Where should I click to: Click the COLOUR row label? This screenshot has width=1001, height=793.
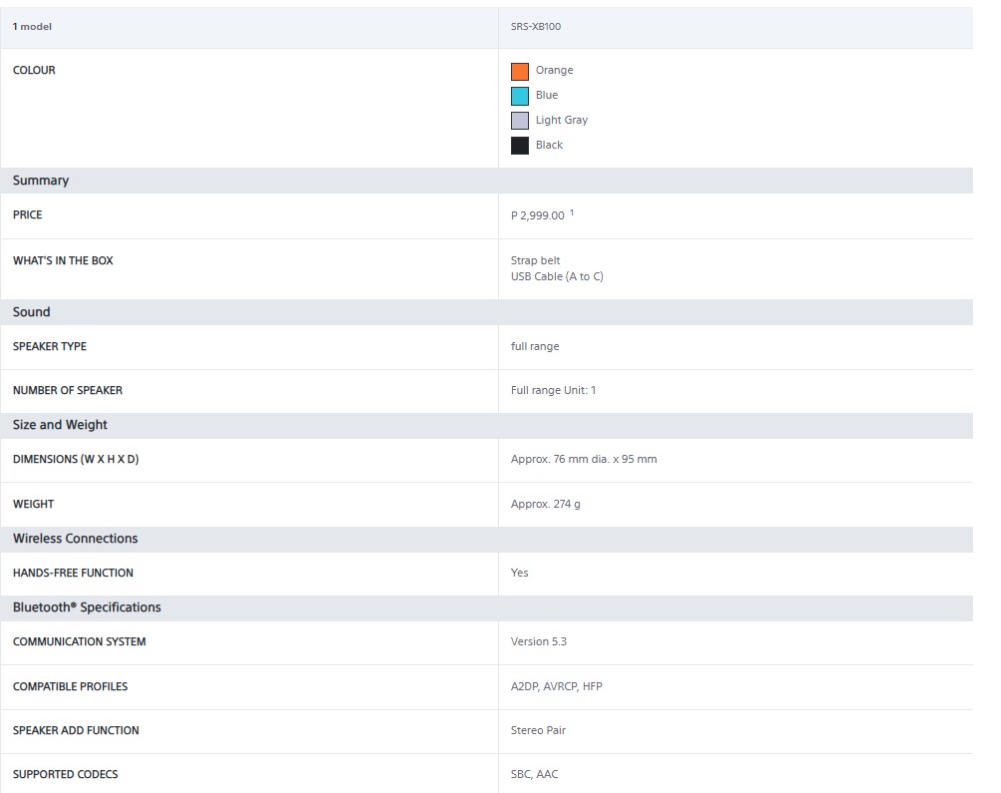34,70
